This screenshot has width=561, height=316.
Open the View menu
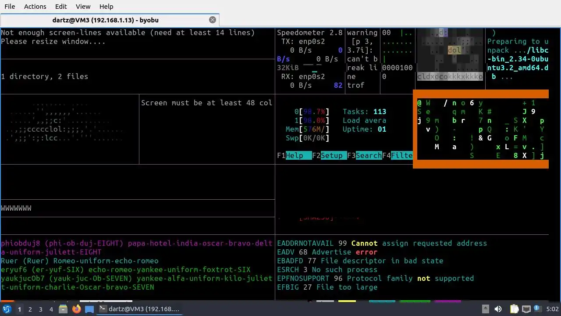83,7
